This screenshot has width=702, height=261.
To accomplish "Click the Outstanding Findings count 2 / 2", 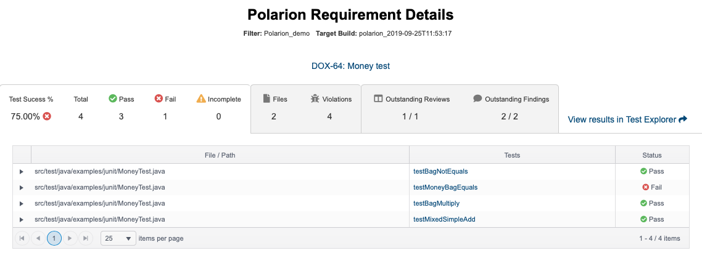I will [x=510, y=116].
